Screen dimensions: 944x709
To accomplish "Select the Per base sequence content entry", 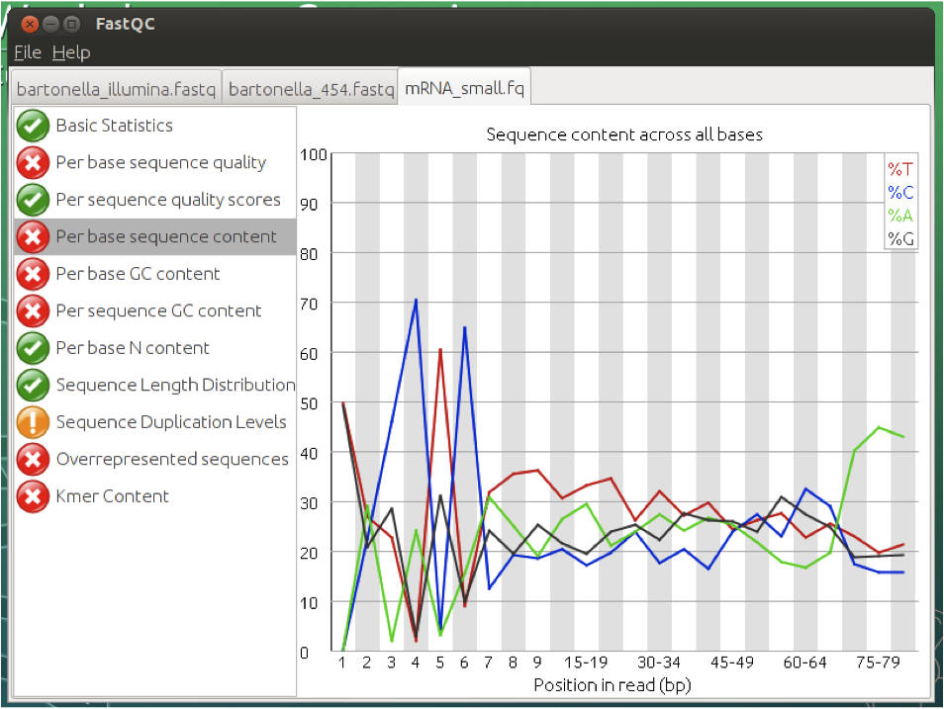I will pos(155,236).
